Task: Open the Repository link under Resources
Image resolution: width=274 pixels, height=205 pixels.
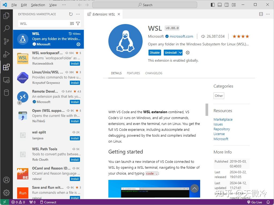Action: point(222,129)
